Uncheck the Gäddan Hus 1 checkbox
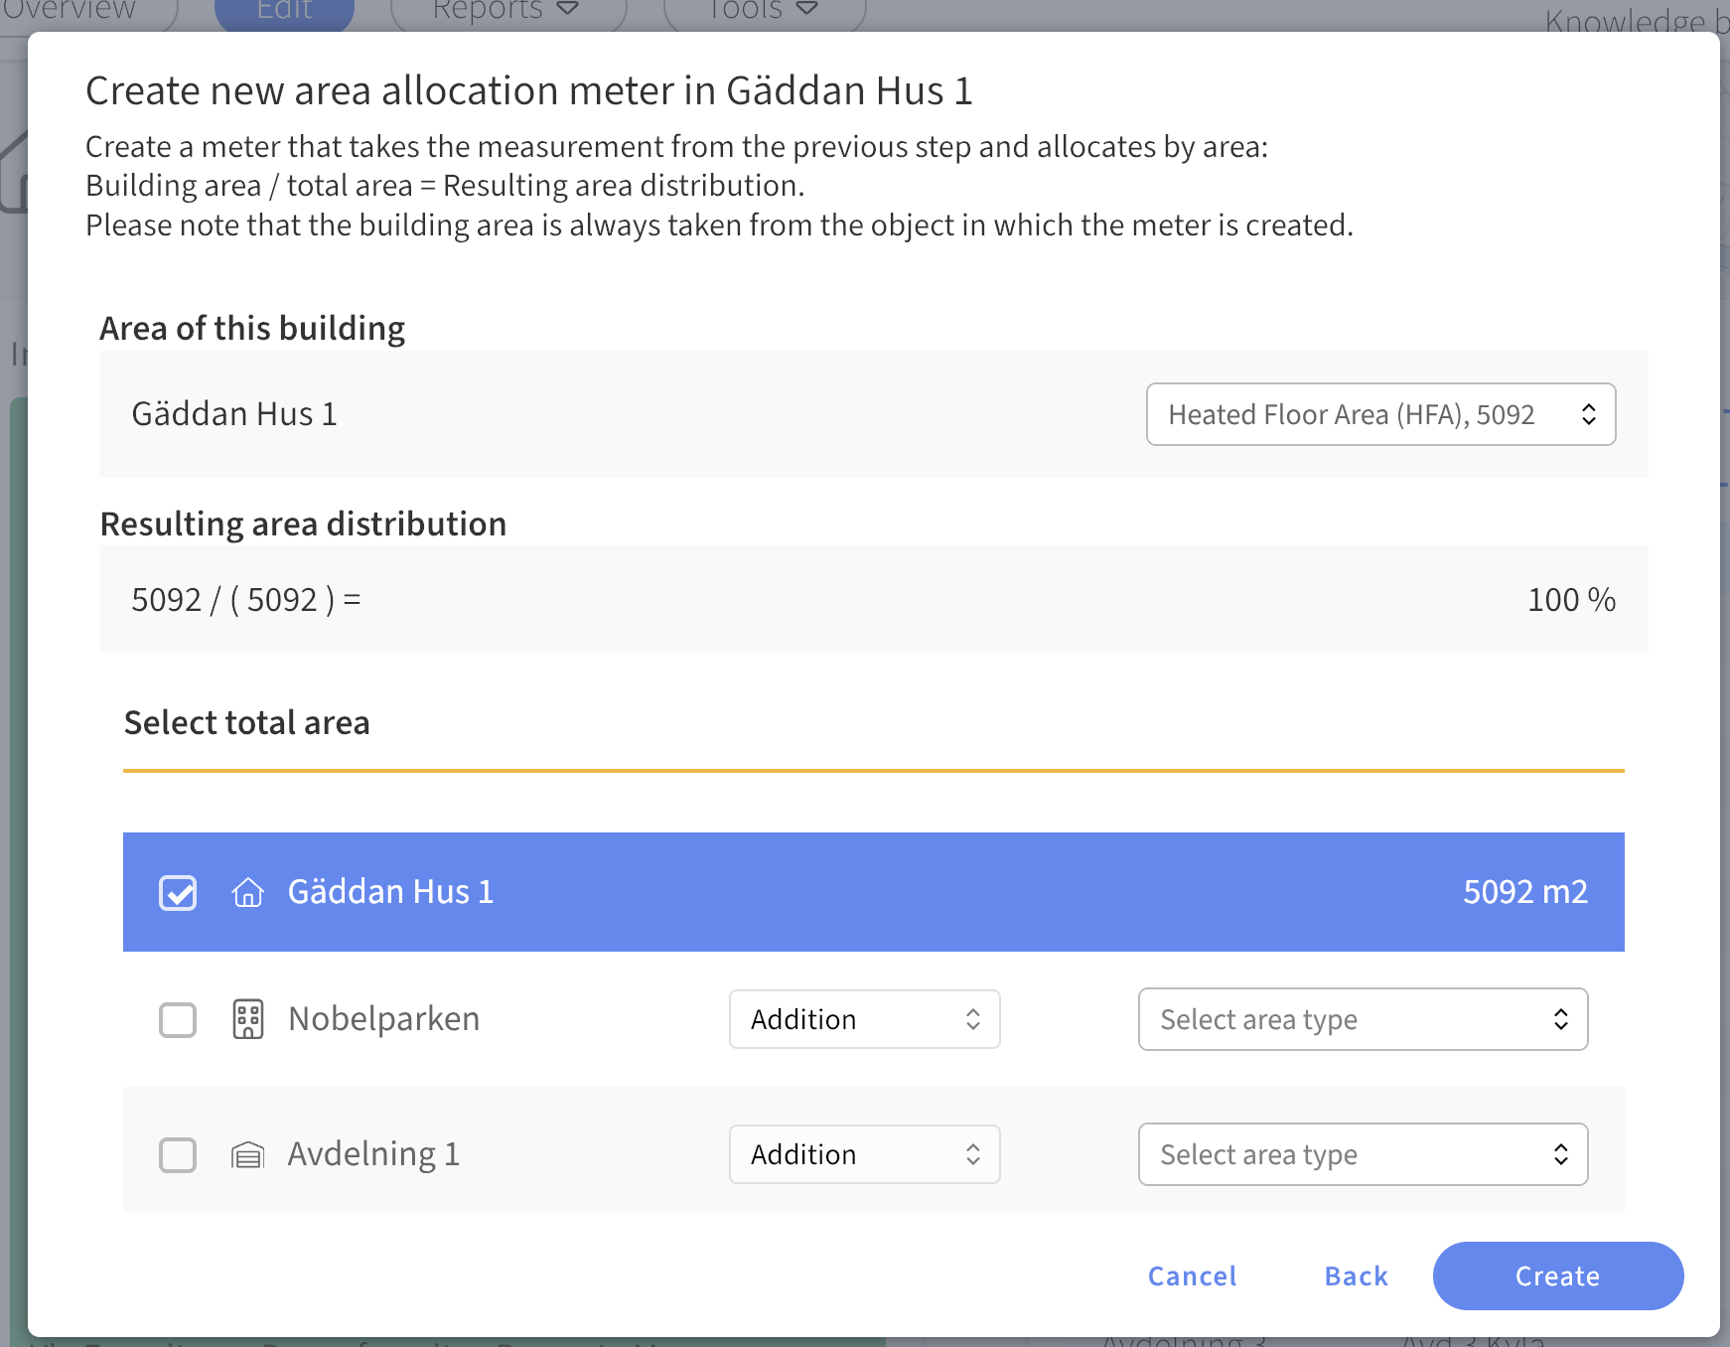This screenshot has height=1347, width=1730. pyautogui.click(x=178, y=892)
